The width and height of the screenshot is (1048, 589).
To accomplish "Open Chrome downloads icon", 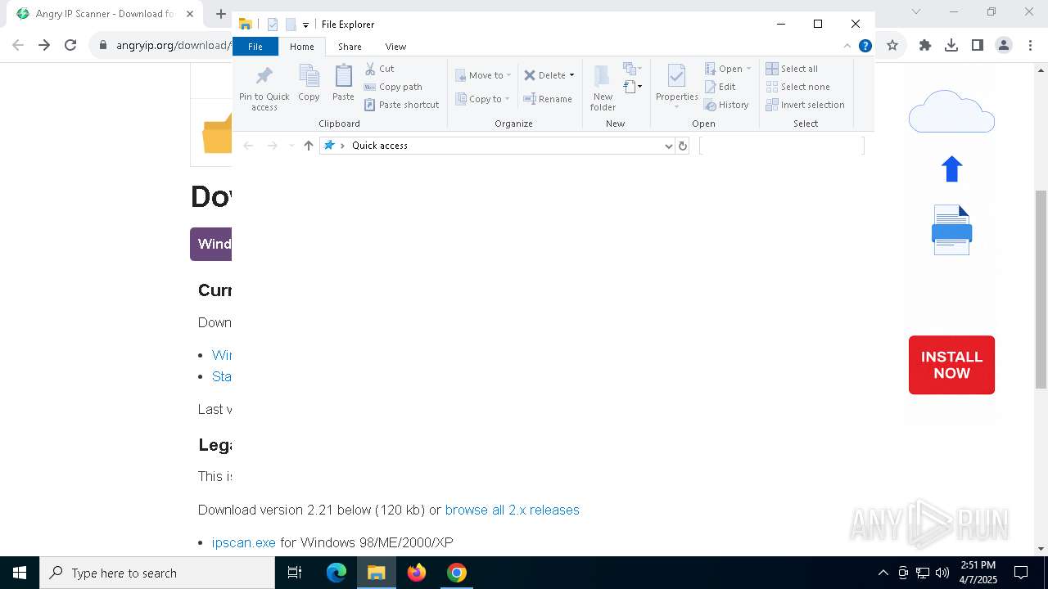I will (x=951, y=45).
